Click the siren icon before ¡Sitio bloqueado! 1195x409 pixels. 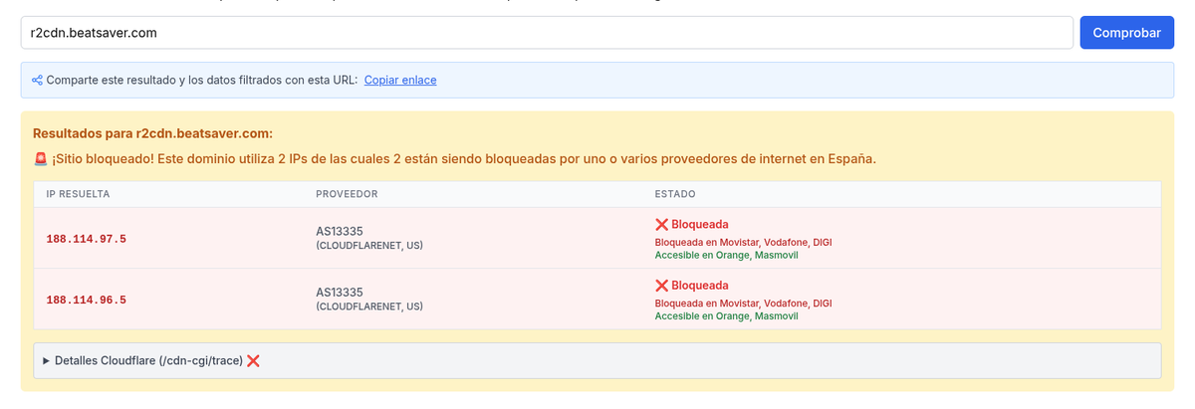click(x=41, y=159)
